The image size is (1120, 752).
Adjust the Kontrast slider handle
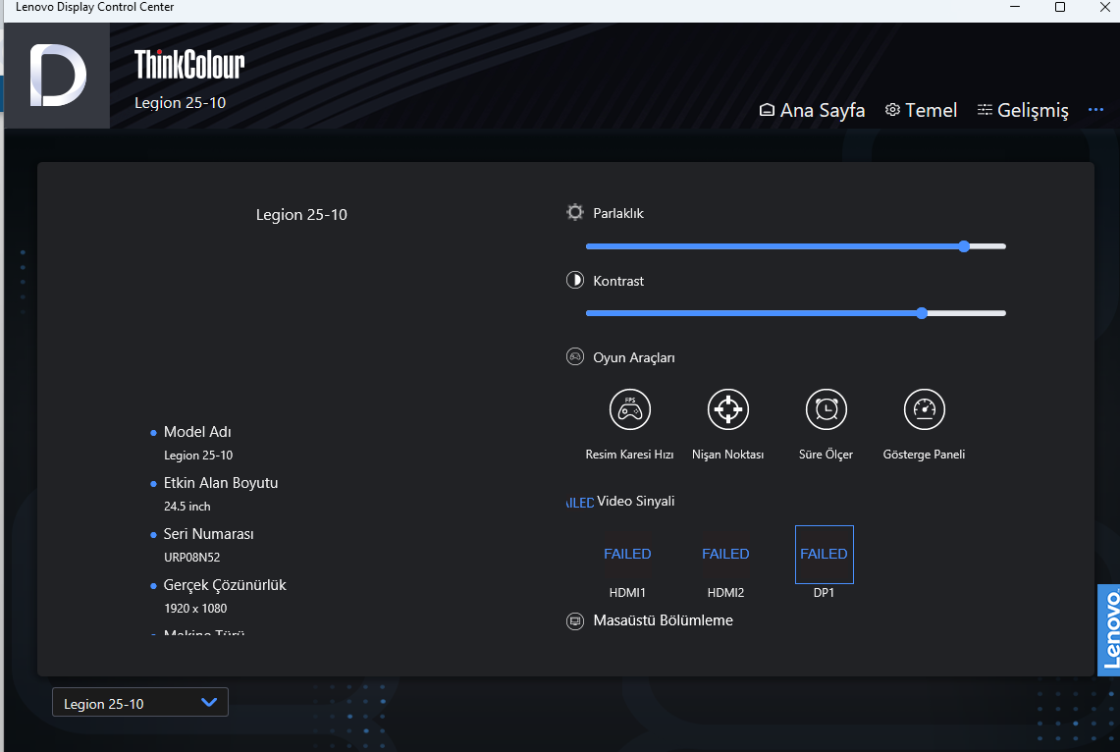922,313
